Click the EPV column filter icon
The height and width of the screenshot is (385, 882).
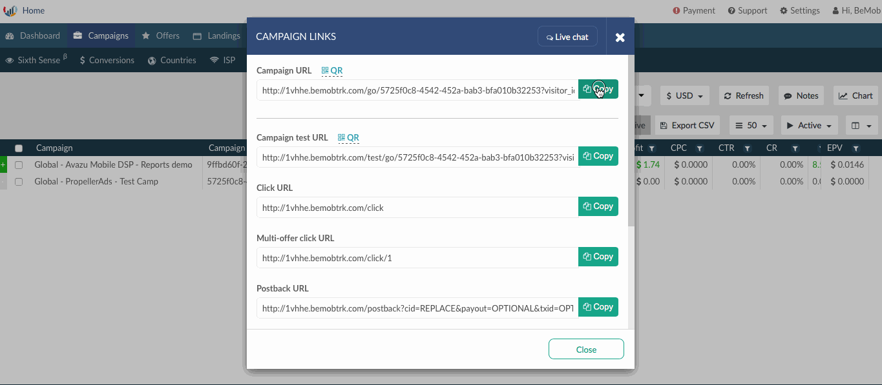pos(856,148)
